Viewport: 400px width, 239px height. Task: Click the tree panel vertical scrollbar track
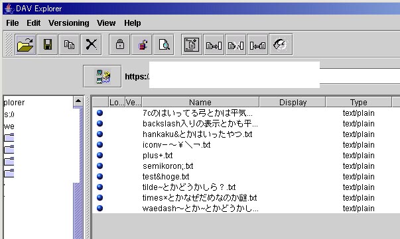click(78, 211)
